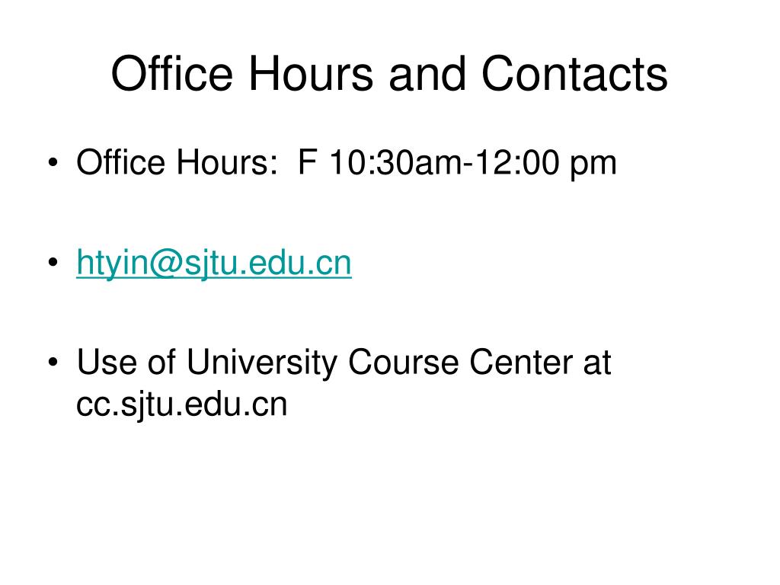Image resolution: width=780 pixels, height=585 pixels.
Task: Click the slide title Office Hours and Contacts
Action: (x=389, y=74)
